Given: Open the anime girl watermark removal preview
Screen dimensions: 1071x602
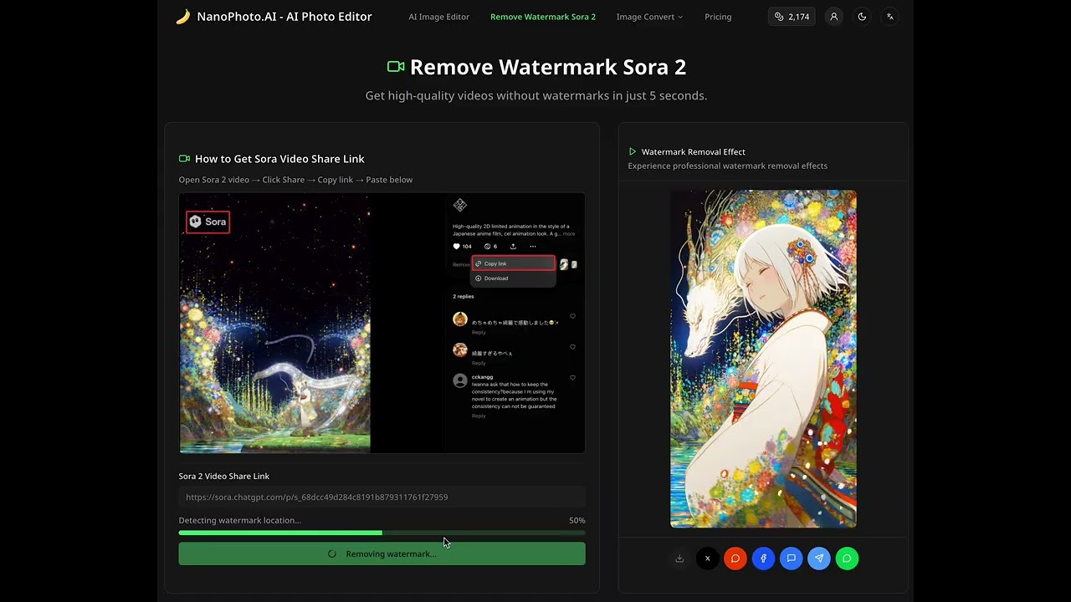Looking at the screenshot, I should (763, 359).
